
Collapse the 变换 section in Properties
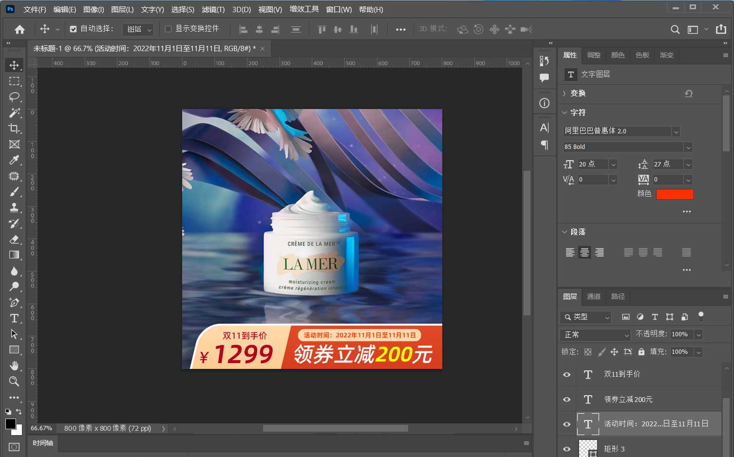click(x=564, y=93)
